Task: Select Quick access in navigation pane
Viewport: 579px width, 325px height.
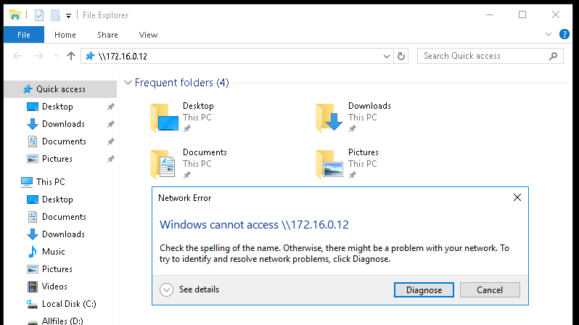Action: click(x=60, y=89)
